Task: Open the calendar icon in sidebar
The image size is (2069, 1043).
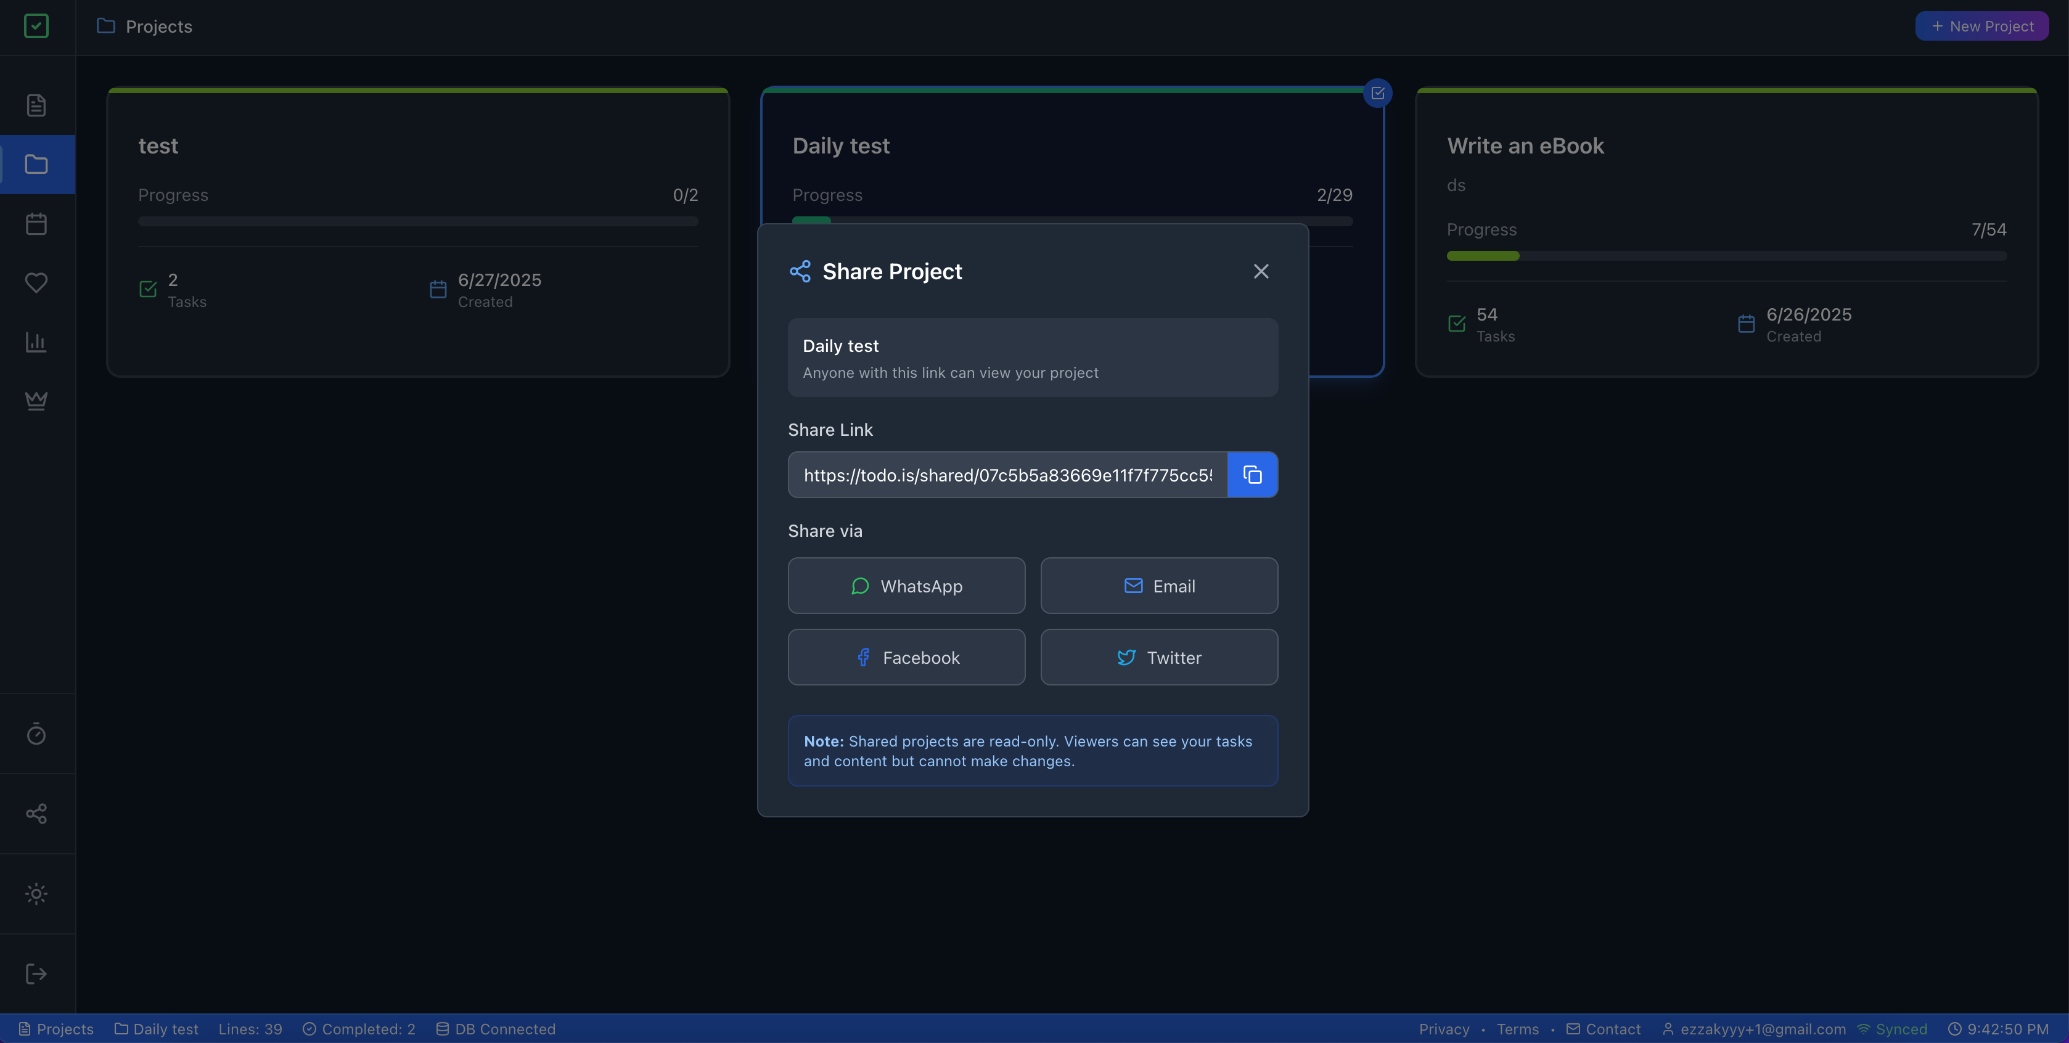Action: coord(36,223)
